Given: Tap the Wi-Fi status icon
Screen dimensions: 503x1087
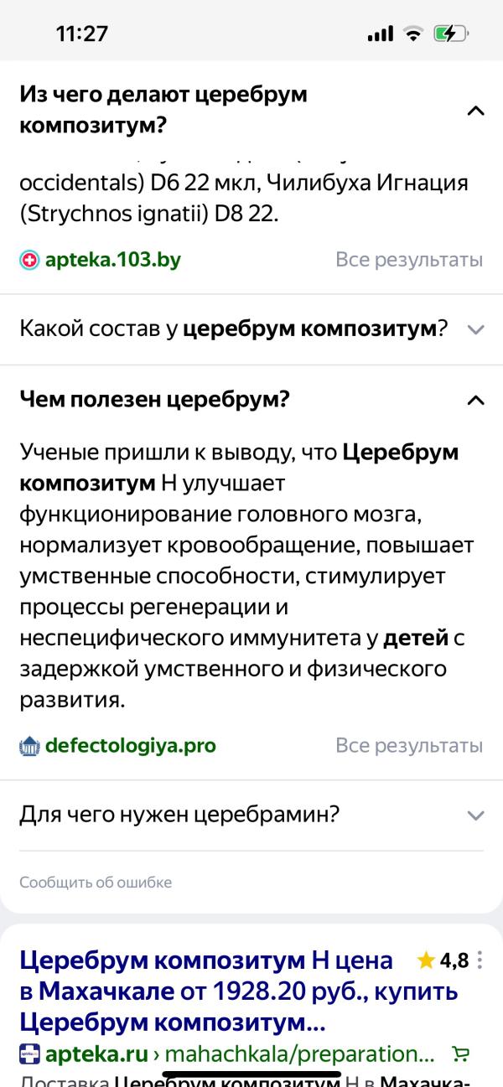Looking at the screenshot, I should (412, 34).
